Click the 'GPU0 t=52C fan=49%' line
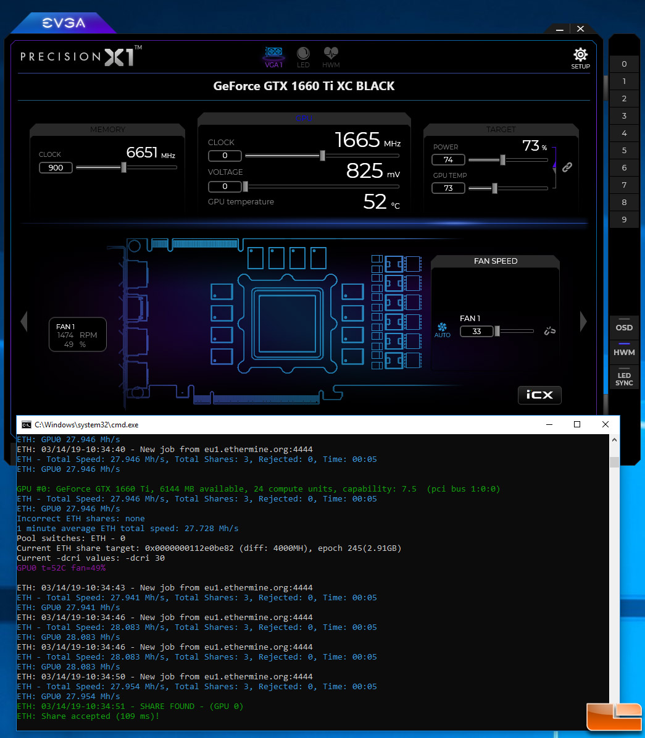 pyautogui.click(x=61, y=568)
